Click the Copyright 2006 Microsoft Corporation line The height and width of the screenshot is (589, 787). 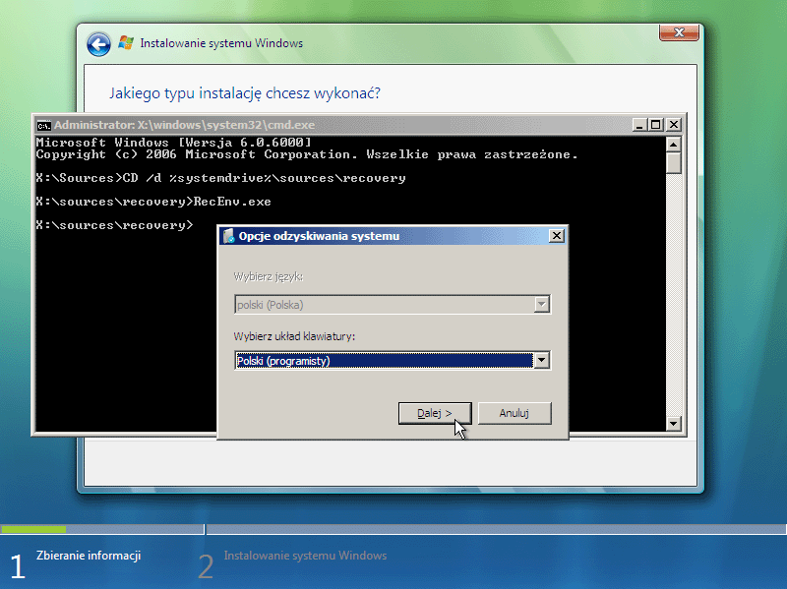pos(307,154)
